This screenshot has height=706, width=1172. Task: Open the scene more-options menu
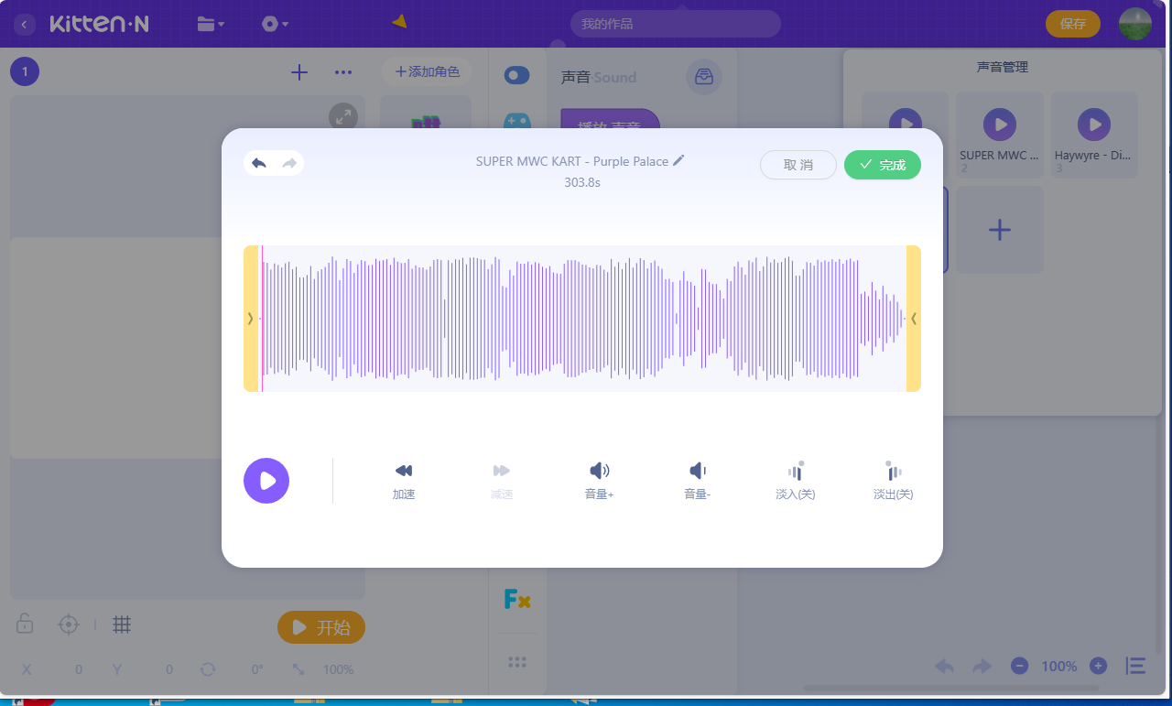pos(343,72)
